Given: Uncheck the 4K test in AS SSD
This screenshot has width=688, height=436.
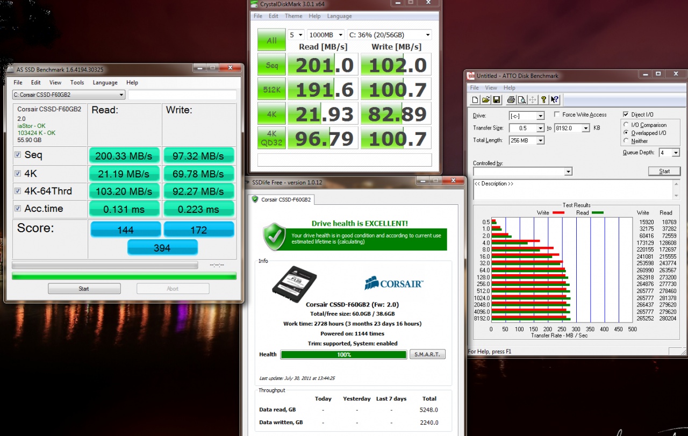Looking at the screenshot, I should [x=18, y=173].
